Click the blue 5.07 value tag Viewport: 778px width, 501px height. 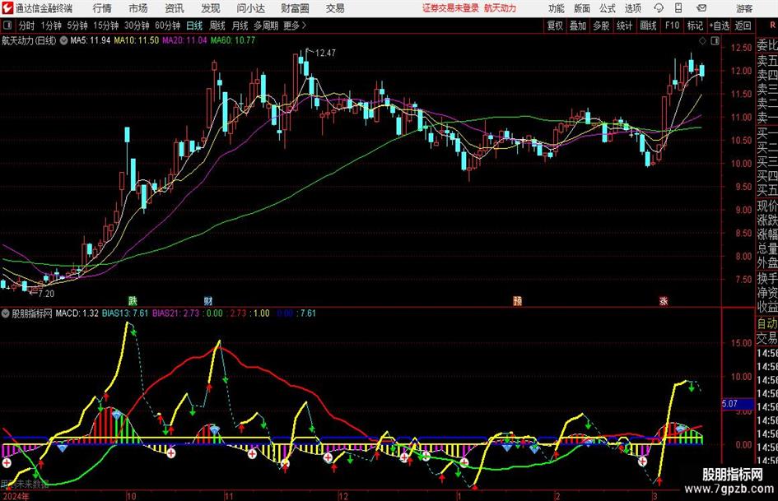(x=738, y=404)
